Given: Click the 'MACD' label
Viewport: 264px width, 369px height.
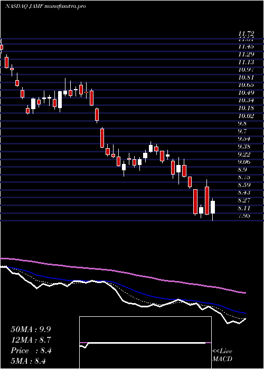Looking at the screenshot, I should [222, 359].
